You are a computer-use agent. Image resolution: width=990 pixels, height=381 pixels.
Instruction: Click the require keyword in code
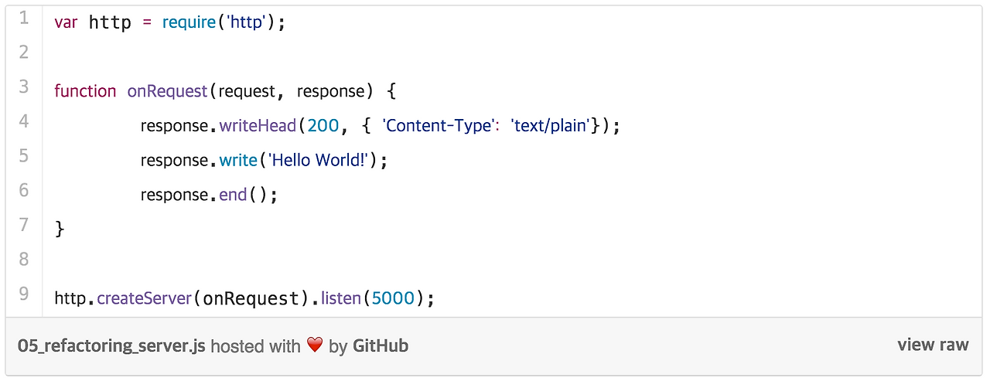[x=189, y=22]
